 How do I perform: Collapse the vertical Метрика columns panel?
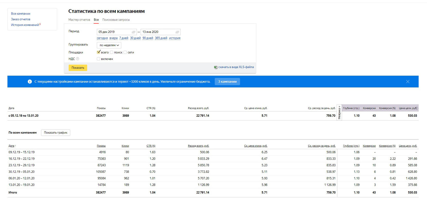pyautogui.click(x=339, y=112)
